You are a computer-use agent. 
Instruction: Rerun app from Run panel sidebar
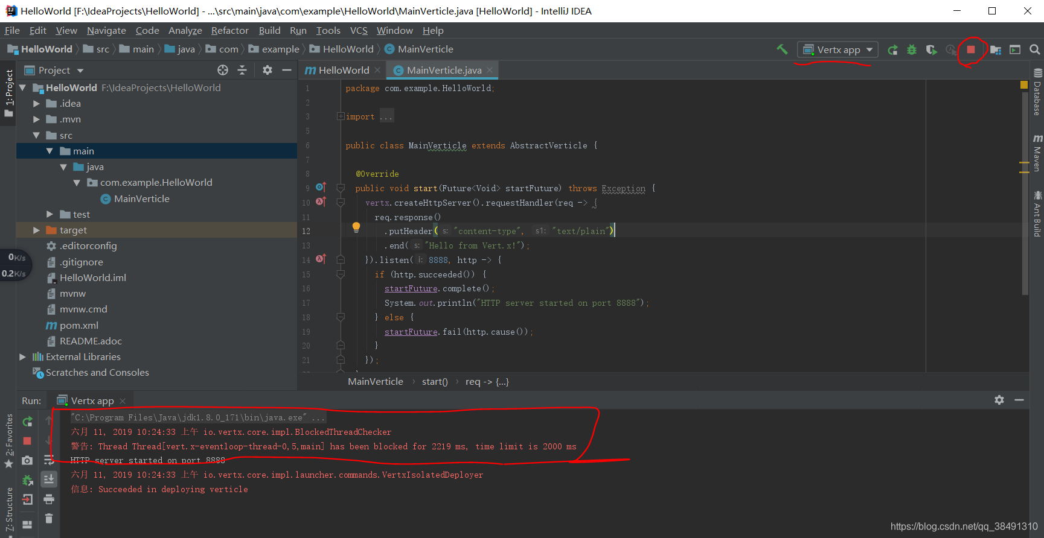(x=27, y=422)
